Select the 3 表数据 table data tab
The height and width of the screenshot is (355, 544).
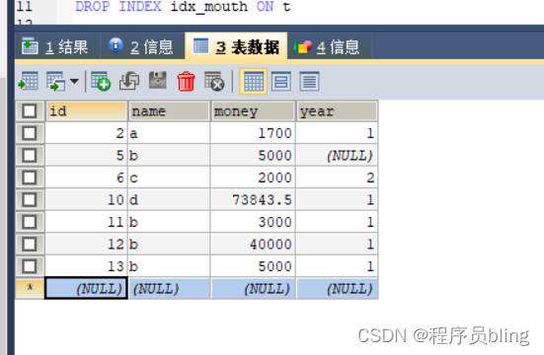click(236, 46)
